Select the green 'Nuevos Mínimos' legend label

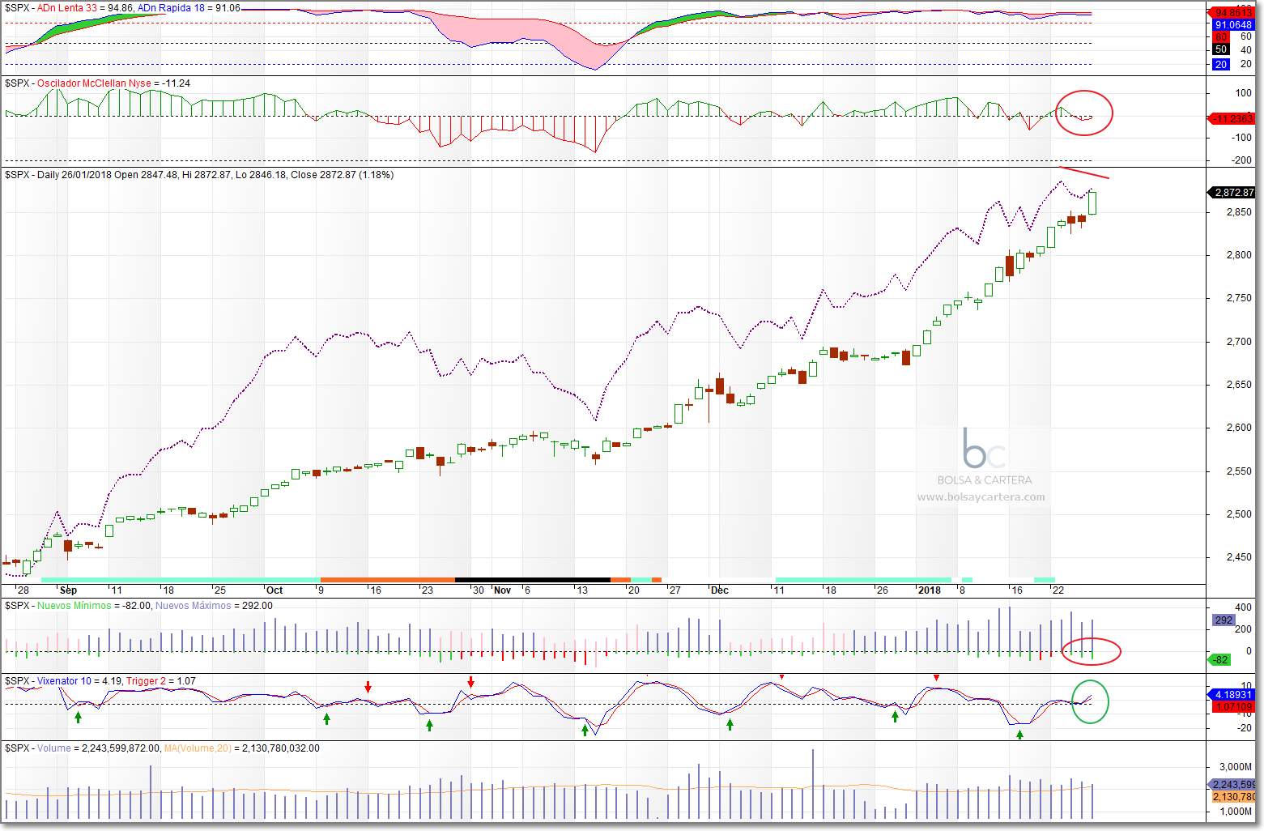(x=74, y=606)
